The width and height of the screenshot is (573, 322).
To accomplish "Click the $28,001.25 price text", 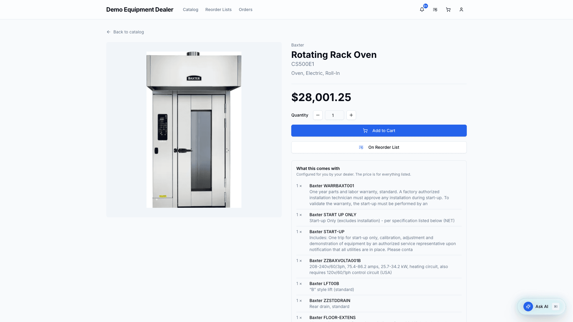I will [x=321, y=97].
